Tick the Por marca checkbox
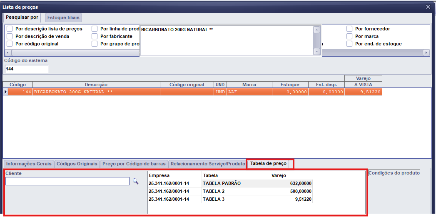The image size is (436, 217). coord(349,37)
